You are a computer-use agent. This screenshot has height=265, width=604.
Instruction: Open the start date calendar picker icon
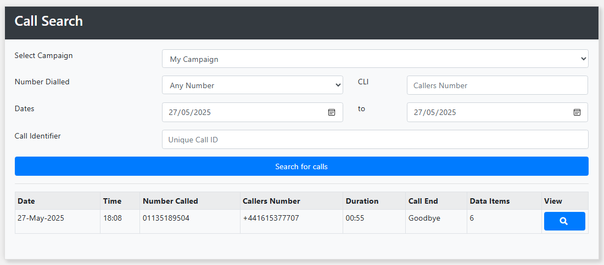[x=332, y=112]
